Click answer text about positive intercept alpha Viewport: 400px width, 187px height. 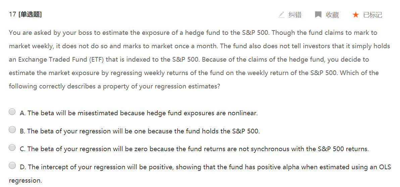(x=205, y=167)
